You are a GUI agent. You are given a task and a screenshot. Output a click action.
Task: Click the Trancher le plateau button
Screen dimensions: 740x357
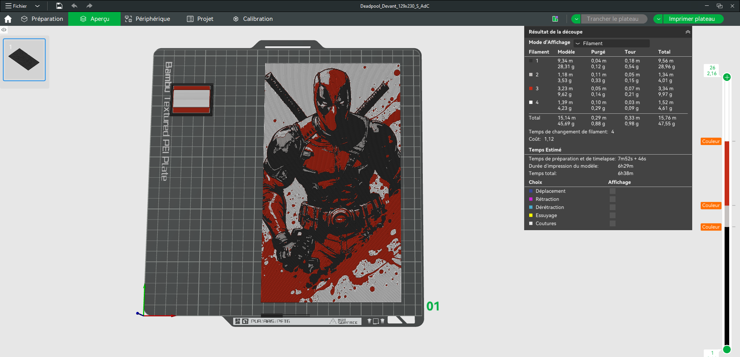click(614, 19)
